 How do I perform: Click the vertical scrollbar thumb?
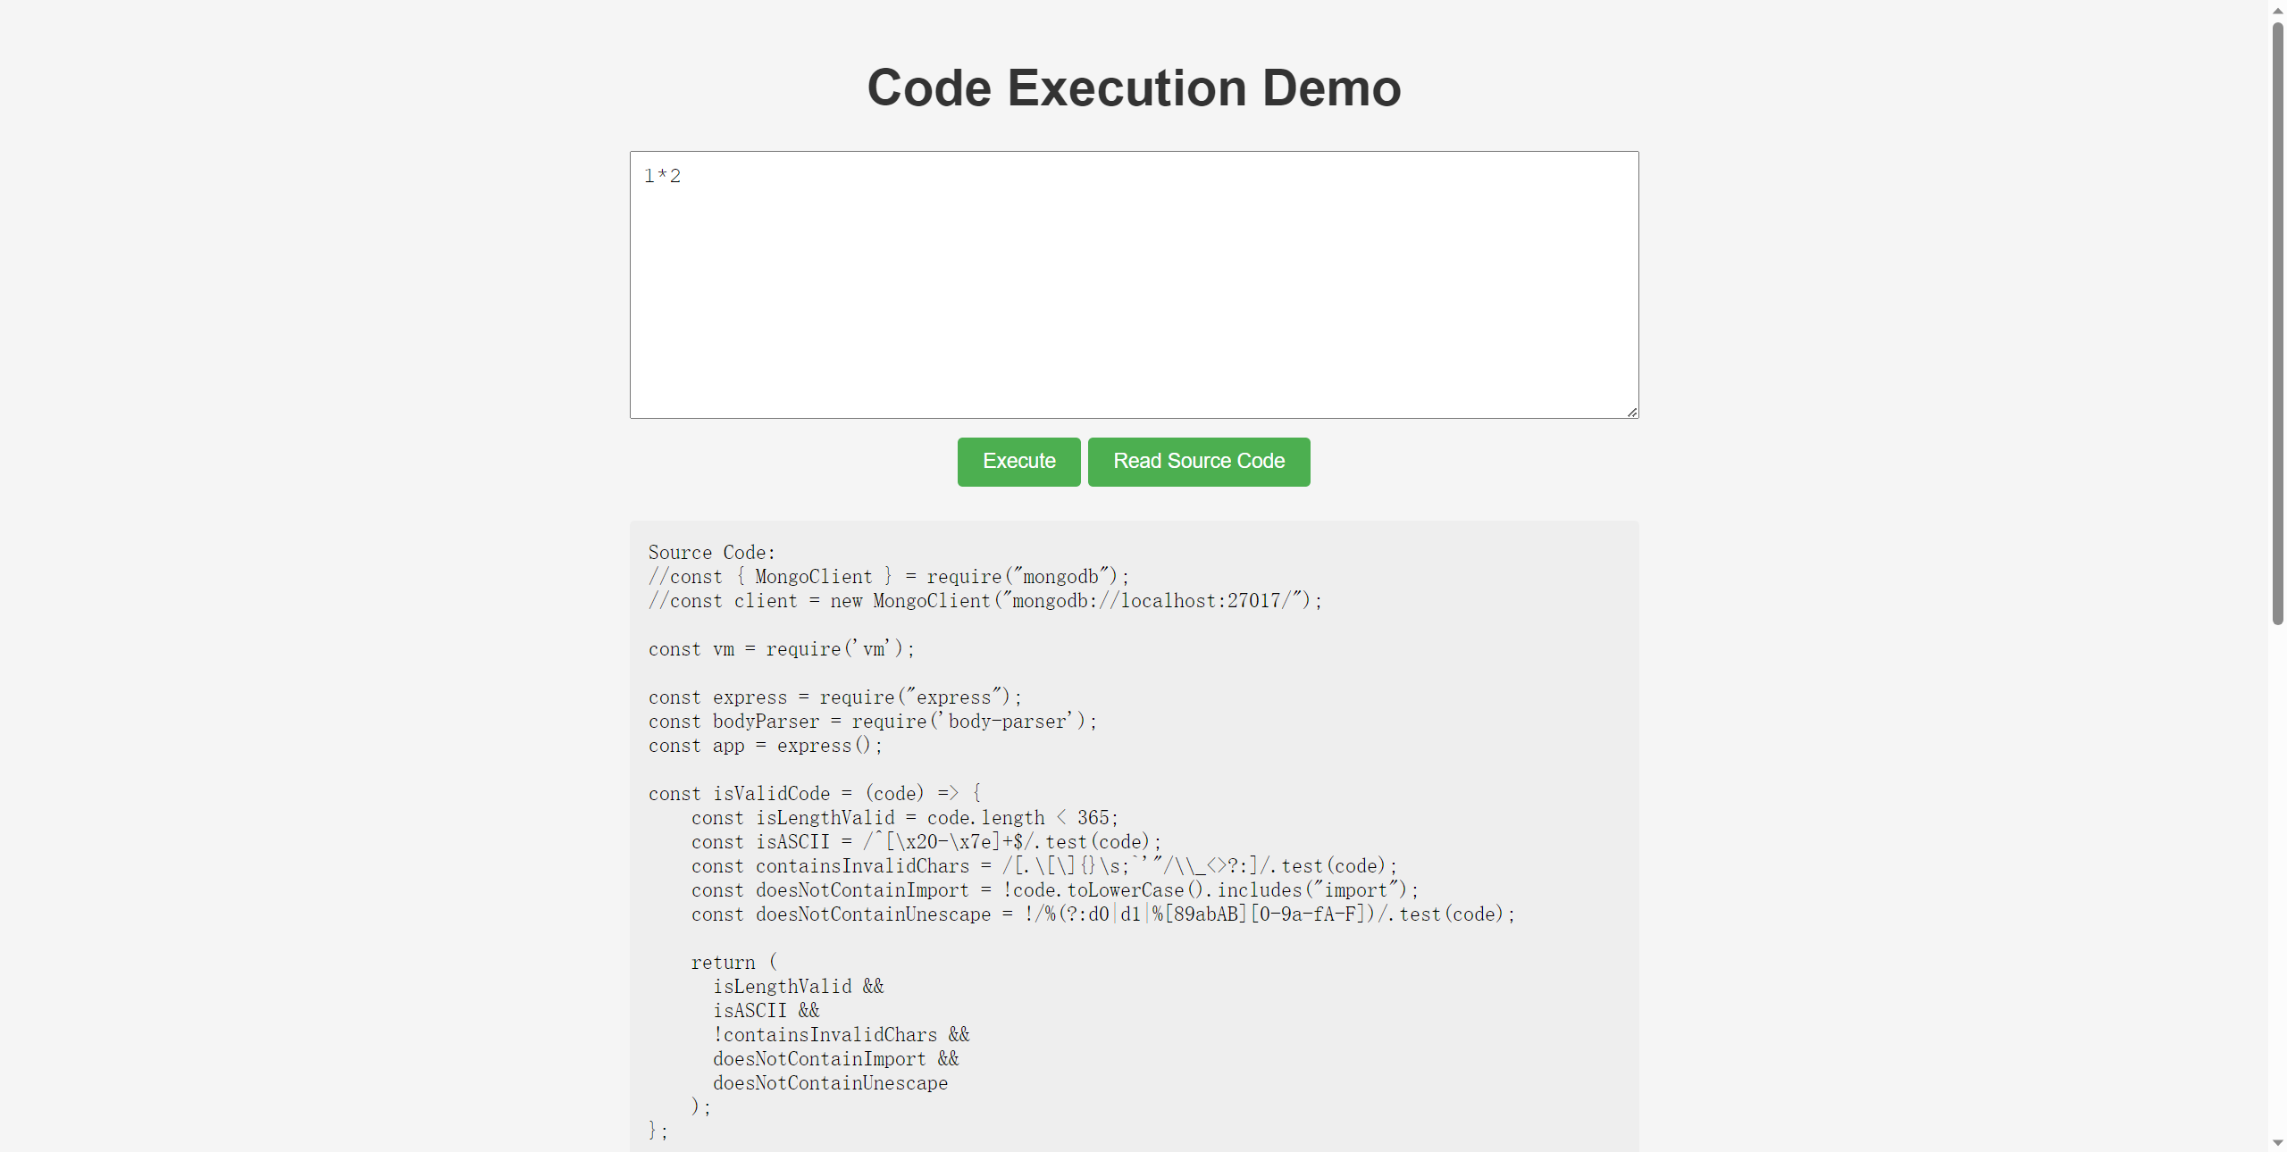(2277, 321)
